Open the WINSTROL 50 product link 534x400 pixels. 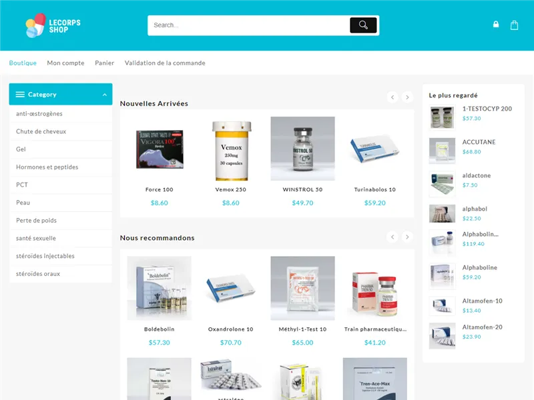[302, 189]
